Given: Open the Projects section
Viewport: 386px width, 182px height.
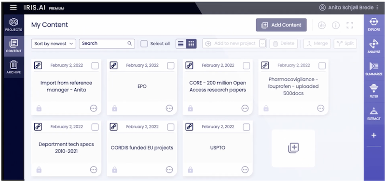Looking at the screenshot, I should coord(14,25).
